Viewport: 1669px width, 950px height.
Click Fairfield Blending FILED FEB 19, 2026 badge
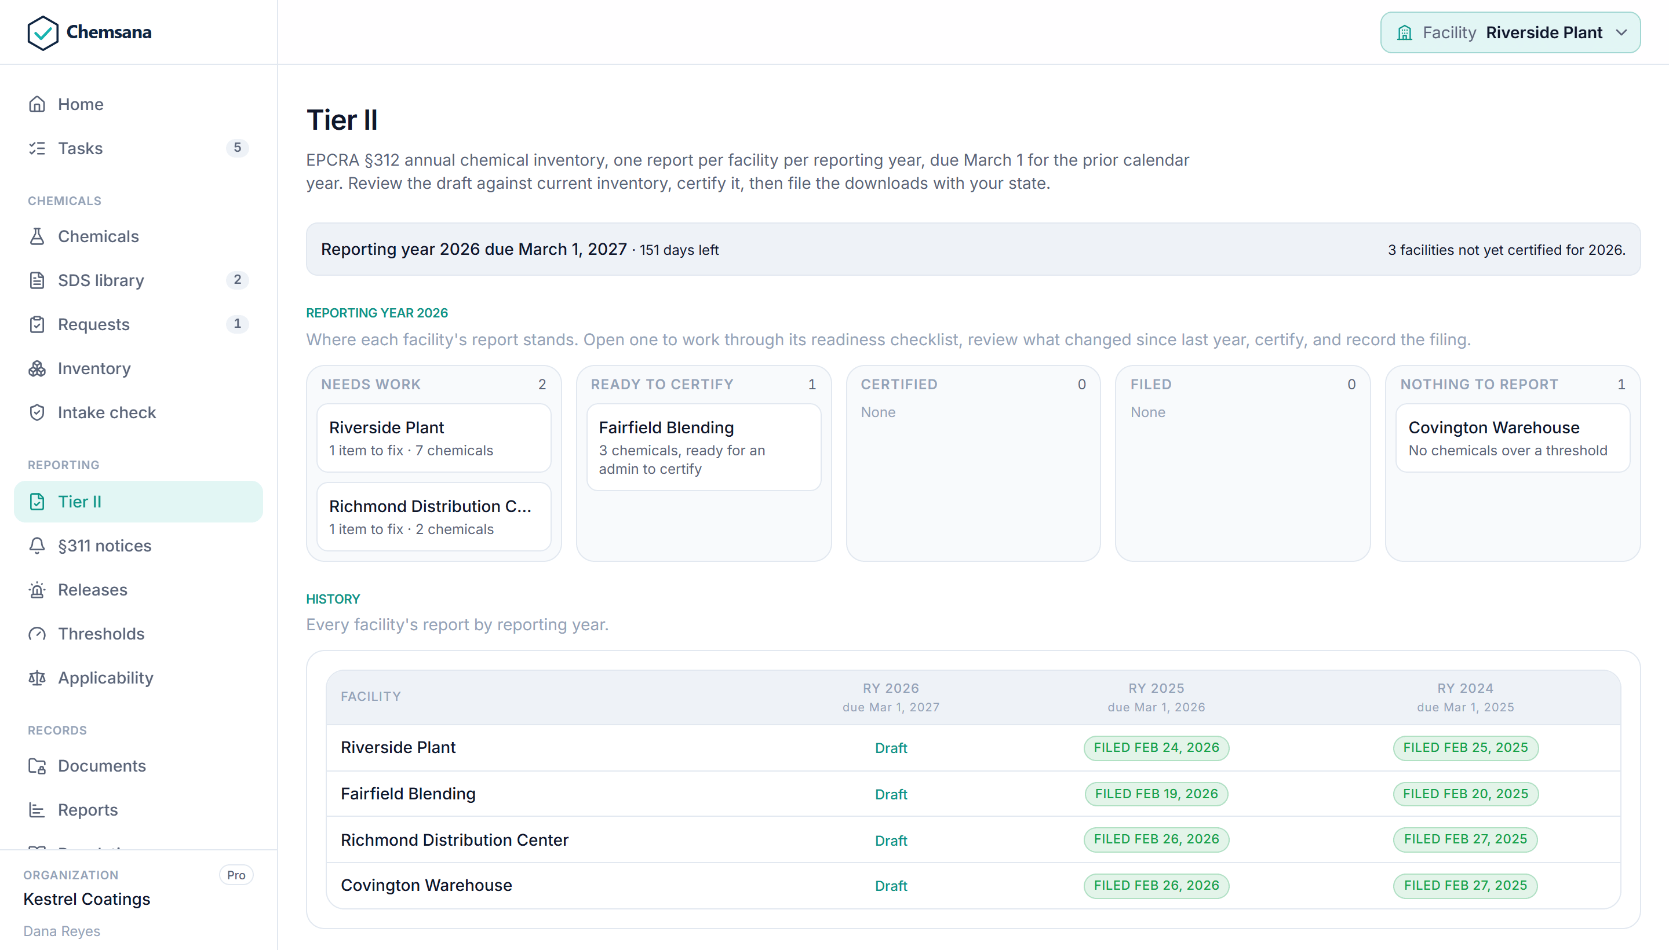[1156, 794]
